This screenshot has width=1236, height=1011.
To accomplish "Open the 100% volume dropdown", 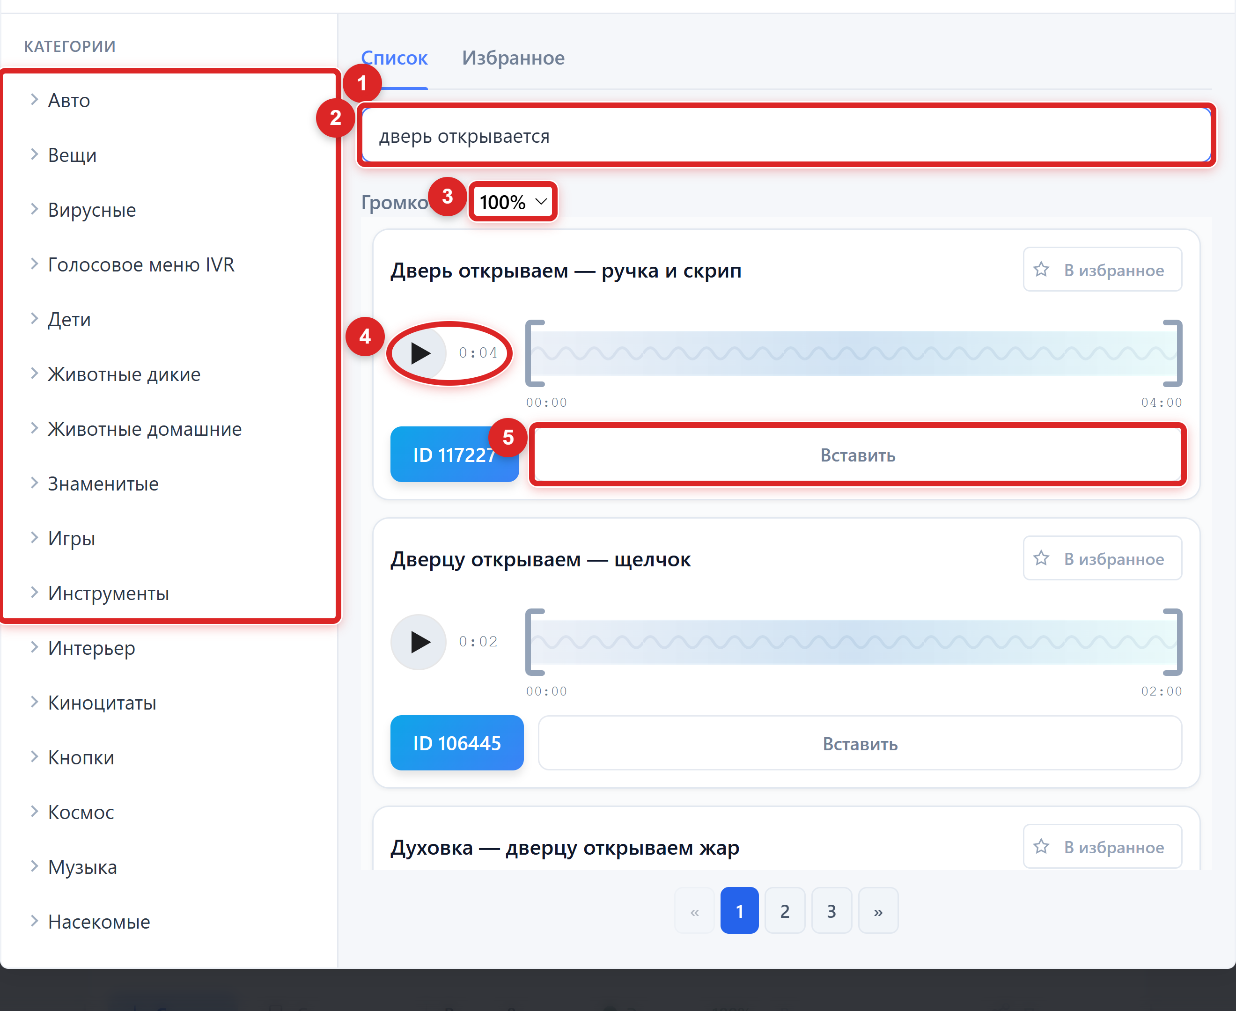I will click(x=513, y=202).
